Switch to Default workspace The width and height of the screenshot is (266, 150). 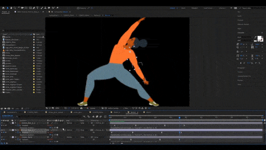172,8
